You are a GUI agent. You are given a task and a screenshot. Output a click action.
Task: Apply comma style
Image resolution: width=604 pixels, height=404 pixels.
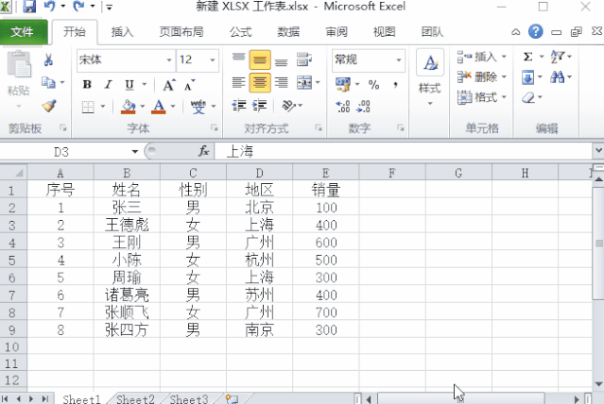click(396, 85)
